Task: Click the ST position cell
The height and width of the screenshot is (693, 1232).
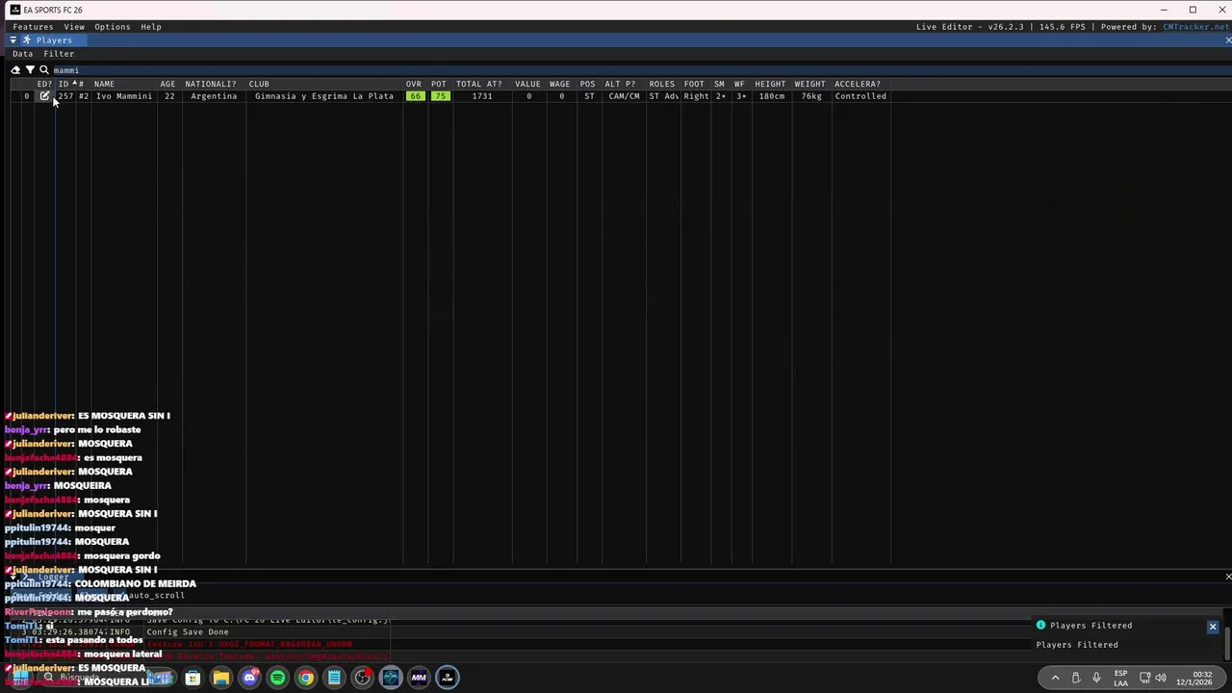Action: coord(589,96)
